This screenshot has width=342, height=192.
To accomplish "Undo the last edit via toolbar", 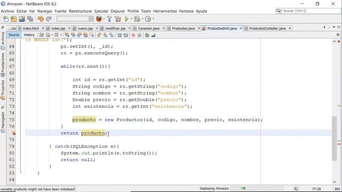I will pos(41,19).
